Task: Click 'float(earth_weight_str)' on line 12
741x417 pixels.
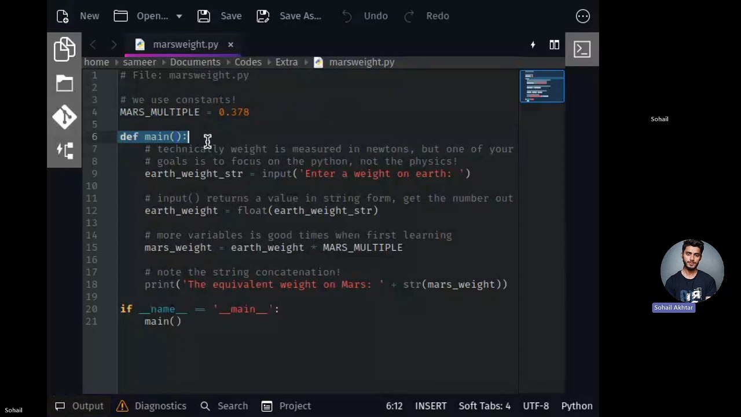Action: click(x=307, y=211)
